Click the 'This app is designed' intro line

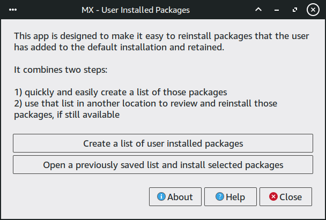[157, 36]
